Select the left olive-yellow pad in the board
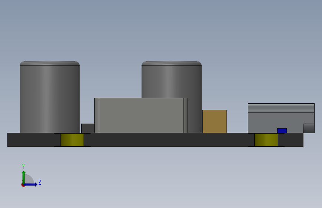The image size is (322, 208). pos(72,140)
